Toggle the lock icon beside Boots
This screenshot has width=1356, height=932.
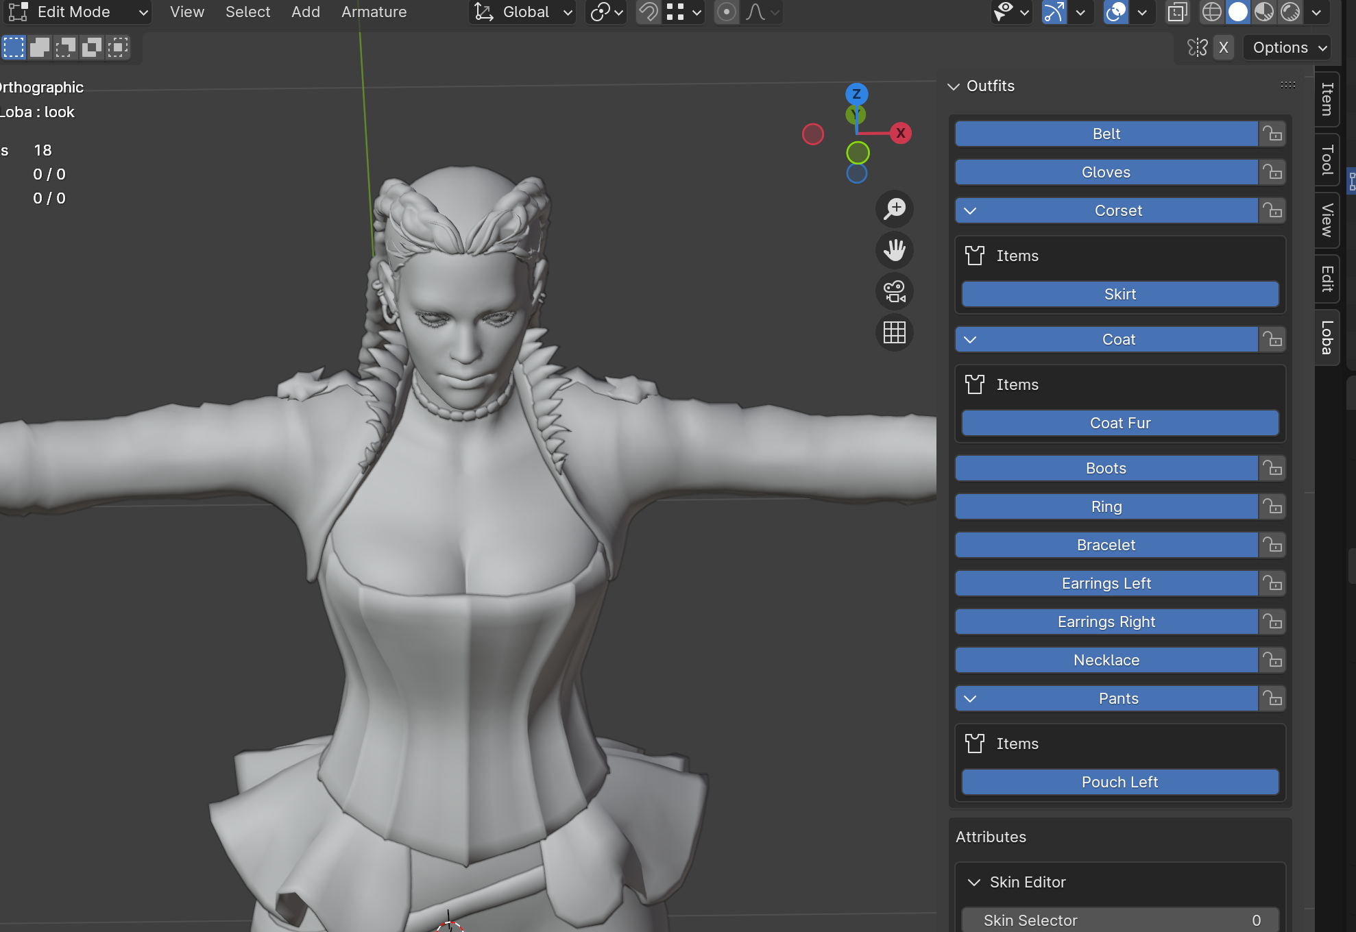click(x=1272, y=468)
